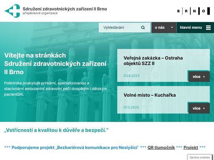Expand the 'o nás' dropdown arrow

click(172, 27)
